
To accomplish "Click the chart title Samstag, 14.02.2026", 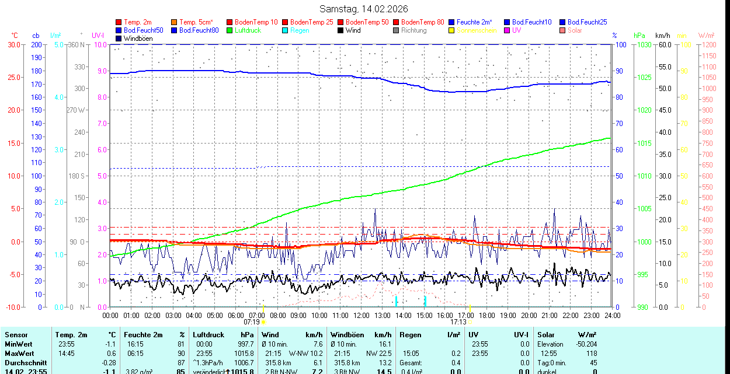I will pos(364,9).
